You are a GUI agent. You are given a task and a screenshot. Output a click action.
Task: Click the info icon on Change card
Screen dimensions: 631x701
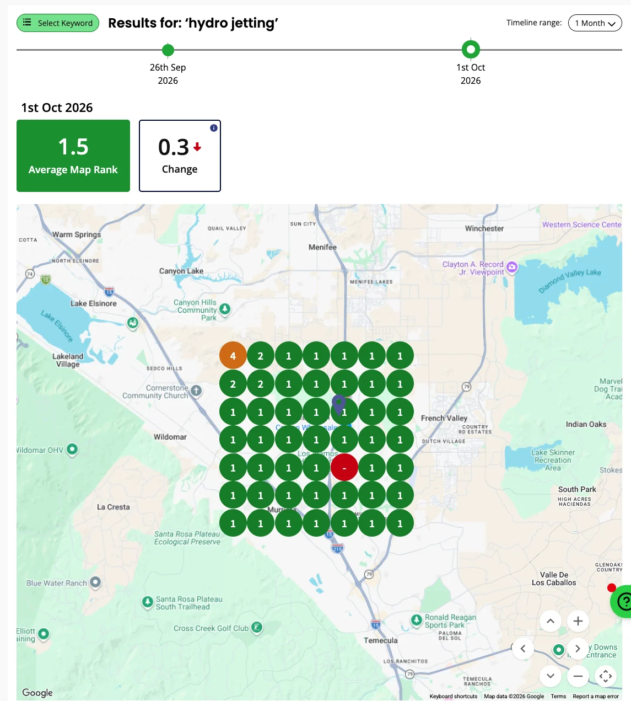click(214, 128)
